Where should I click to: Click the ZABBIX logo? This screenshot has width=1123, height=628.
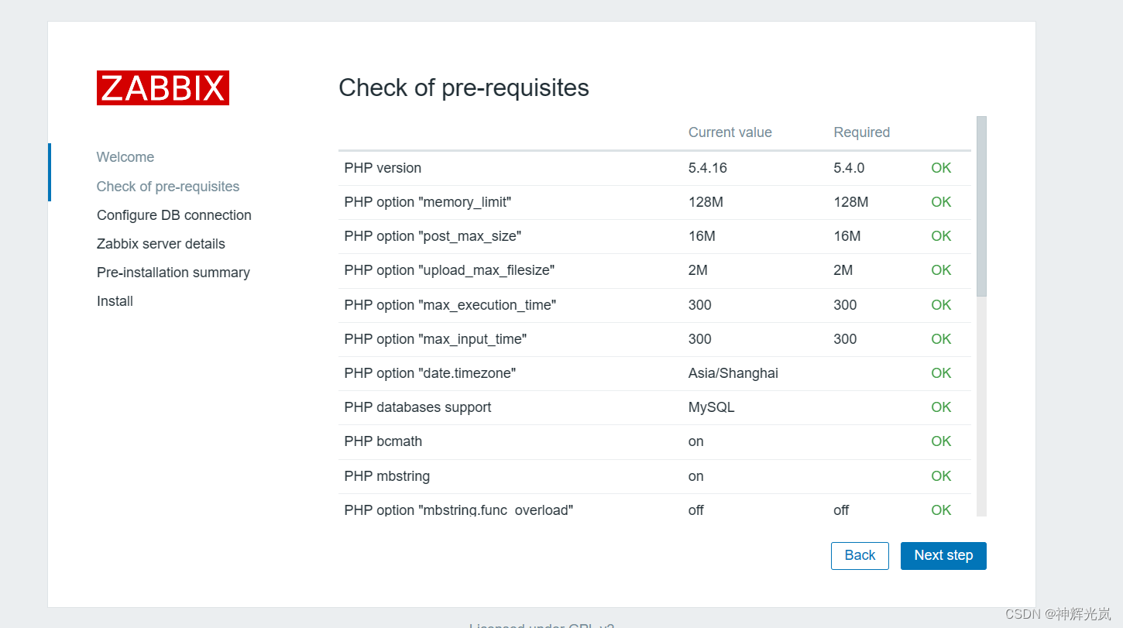click(x=163, y=88)
